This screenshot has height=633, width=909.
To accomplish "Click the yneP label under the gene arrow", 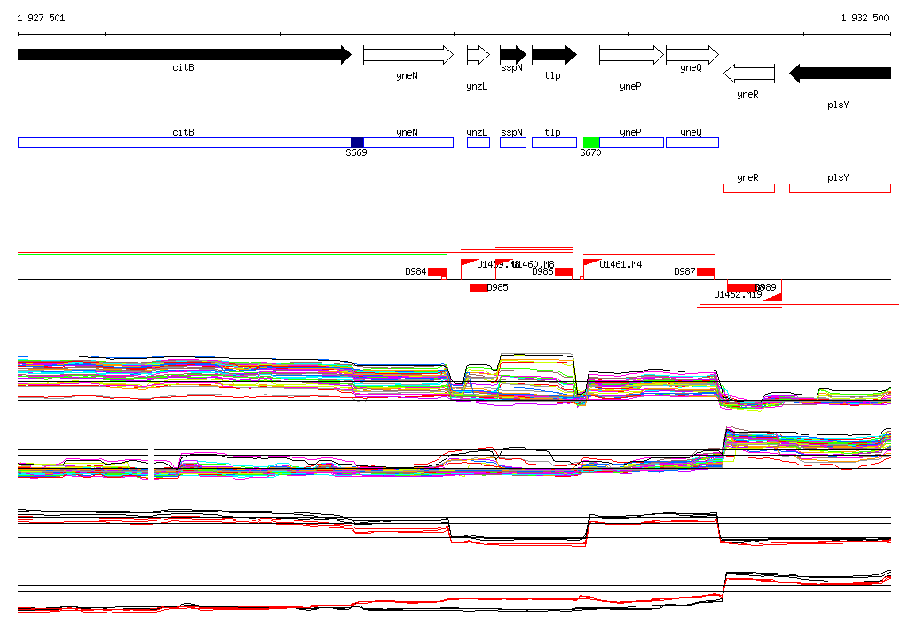I will [x=630, y=86].
